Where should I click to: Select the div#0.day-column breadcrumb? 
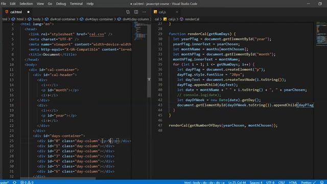coord(136,19)
